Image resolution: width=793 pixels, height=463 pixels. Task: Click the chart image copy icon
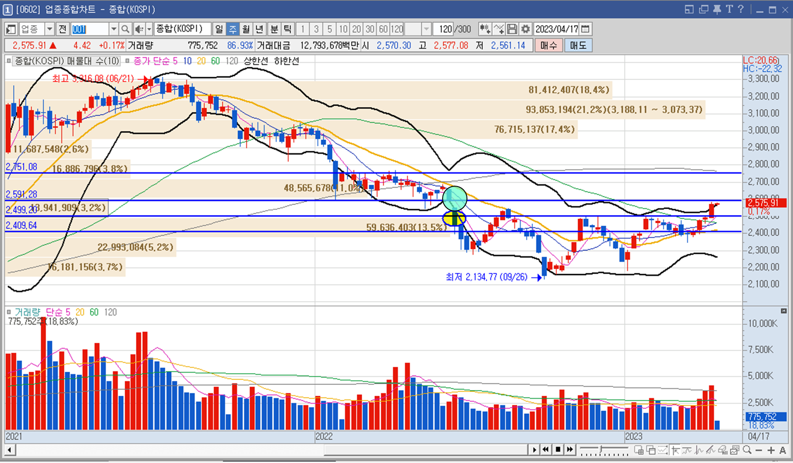click(735, 450)
